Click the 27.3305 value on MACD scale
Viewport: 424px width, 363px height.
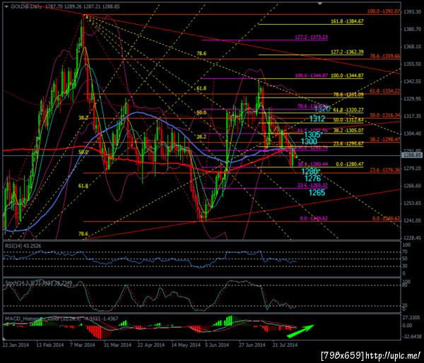pyautogui.click(x=411, y=317)
